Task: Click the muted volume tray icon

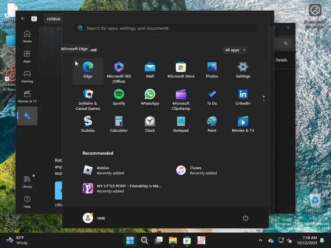Action: 289,240
